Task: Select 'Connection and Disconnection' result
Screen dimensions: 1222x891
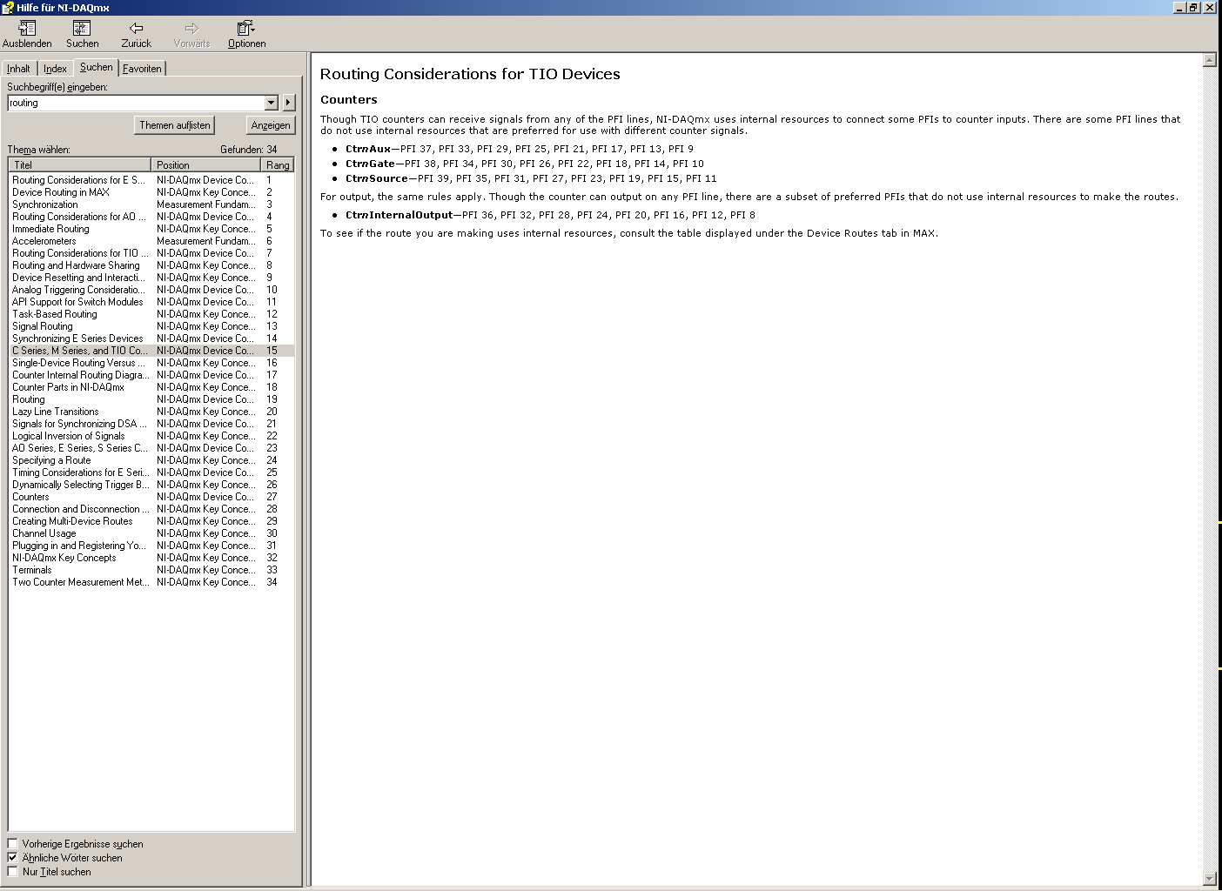Action: pos(151,509)
